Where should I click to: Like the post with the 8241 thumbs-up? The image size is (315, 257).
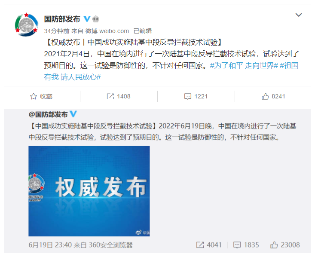(x=273, y=96)
